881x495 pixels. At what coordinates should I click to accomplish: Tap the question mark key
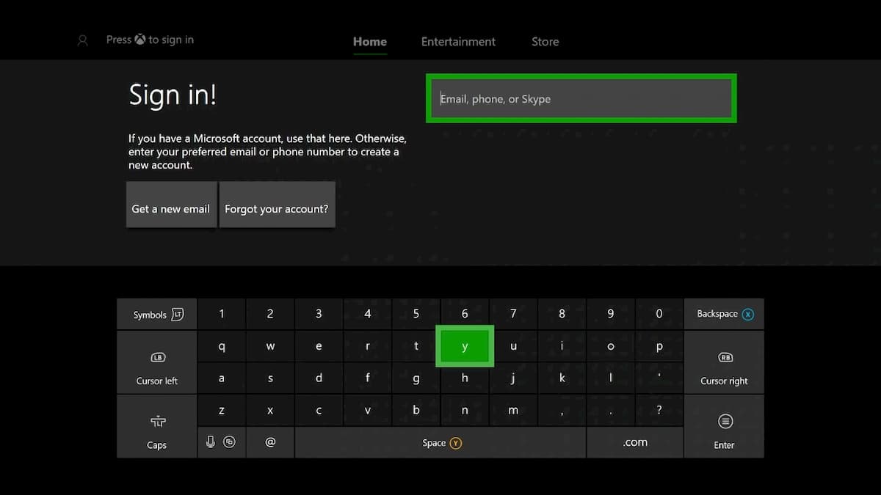[x=659, y=411]
